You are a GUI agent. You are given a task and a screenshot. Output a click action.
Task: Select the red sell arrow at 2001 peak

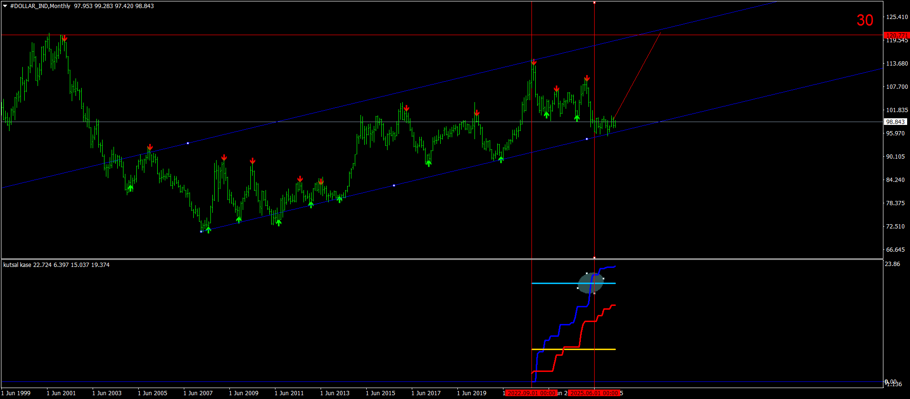65,39
